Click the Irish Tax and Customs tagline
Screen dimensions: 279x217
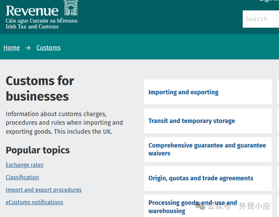32,27
